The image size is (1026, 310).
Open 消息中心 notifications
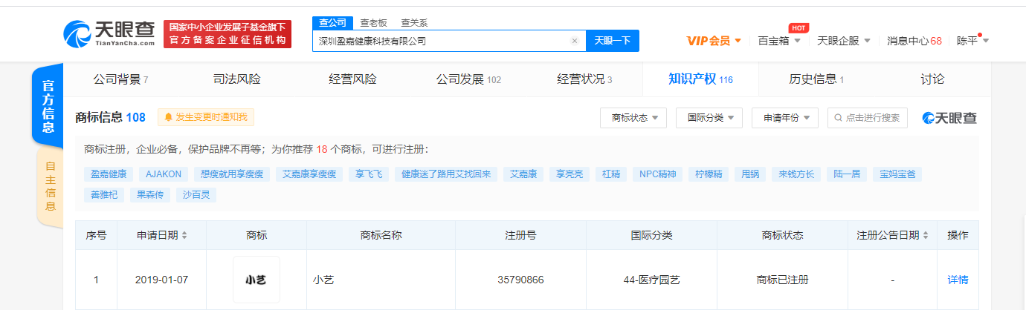click(914, 41)
